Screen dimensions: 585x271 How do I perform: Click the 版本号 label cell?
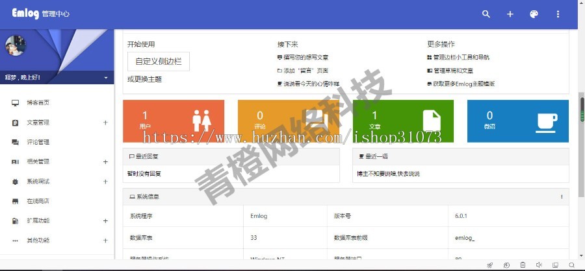387,216
